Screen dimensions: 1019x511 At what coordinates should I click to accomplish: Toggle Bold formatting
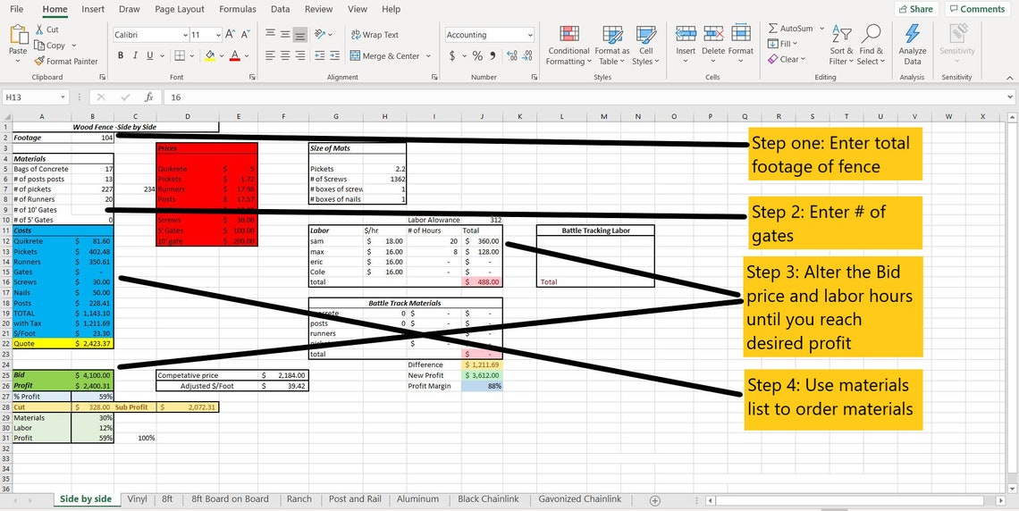point(121,56)
